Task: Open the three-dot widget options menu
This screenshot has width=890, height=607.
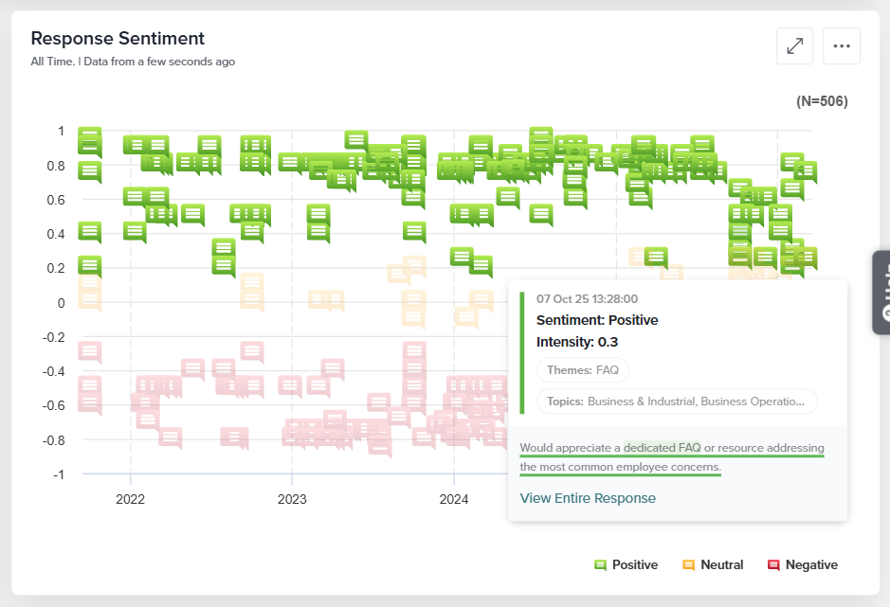Action: tap(841, 46)
